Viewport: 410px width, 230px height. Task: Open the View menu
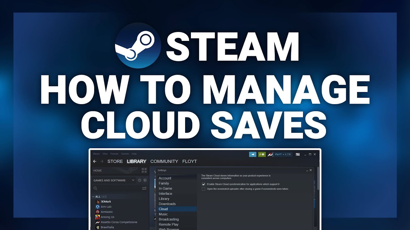(x=105, y=154)
